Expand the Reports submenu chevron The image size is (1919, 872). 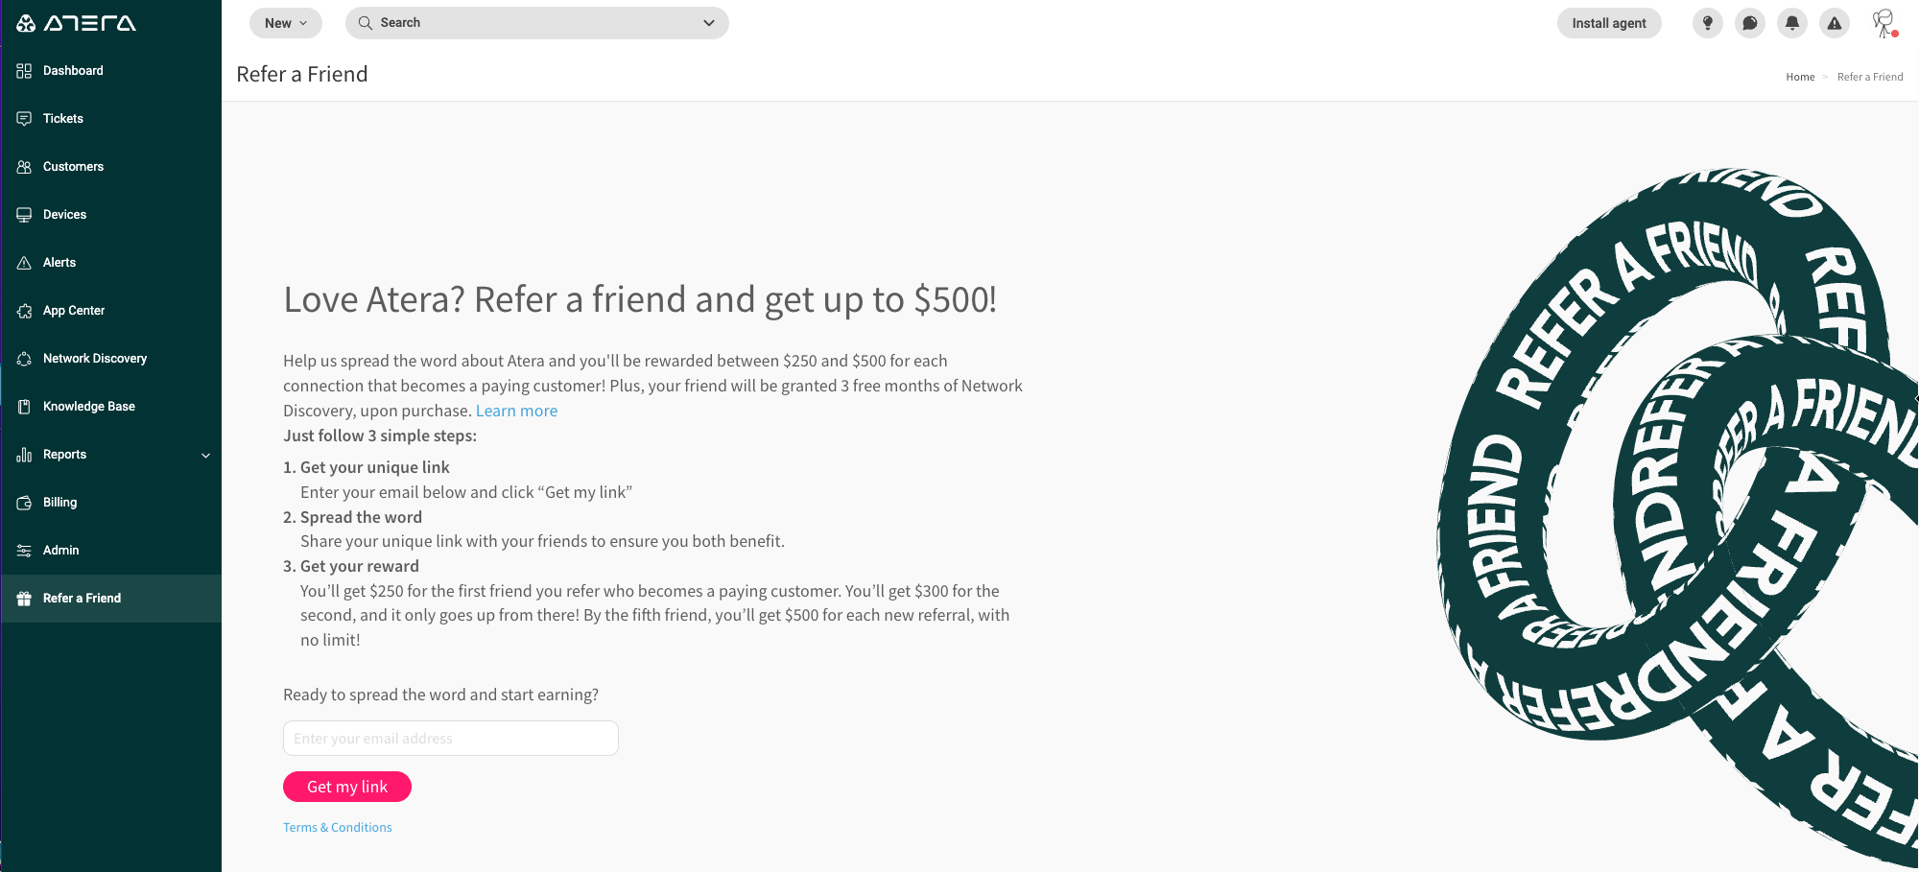tap(205, 456)
